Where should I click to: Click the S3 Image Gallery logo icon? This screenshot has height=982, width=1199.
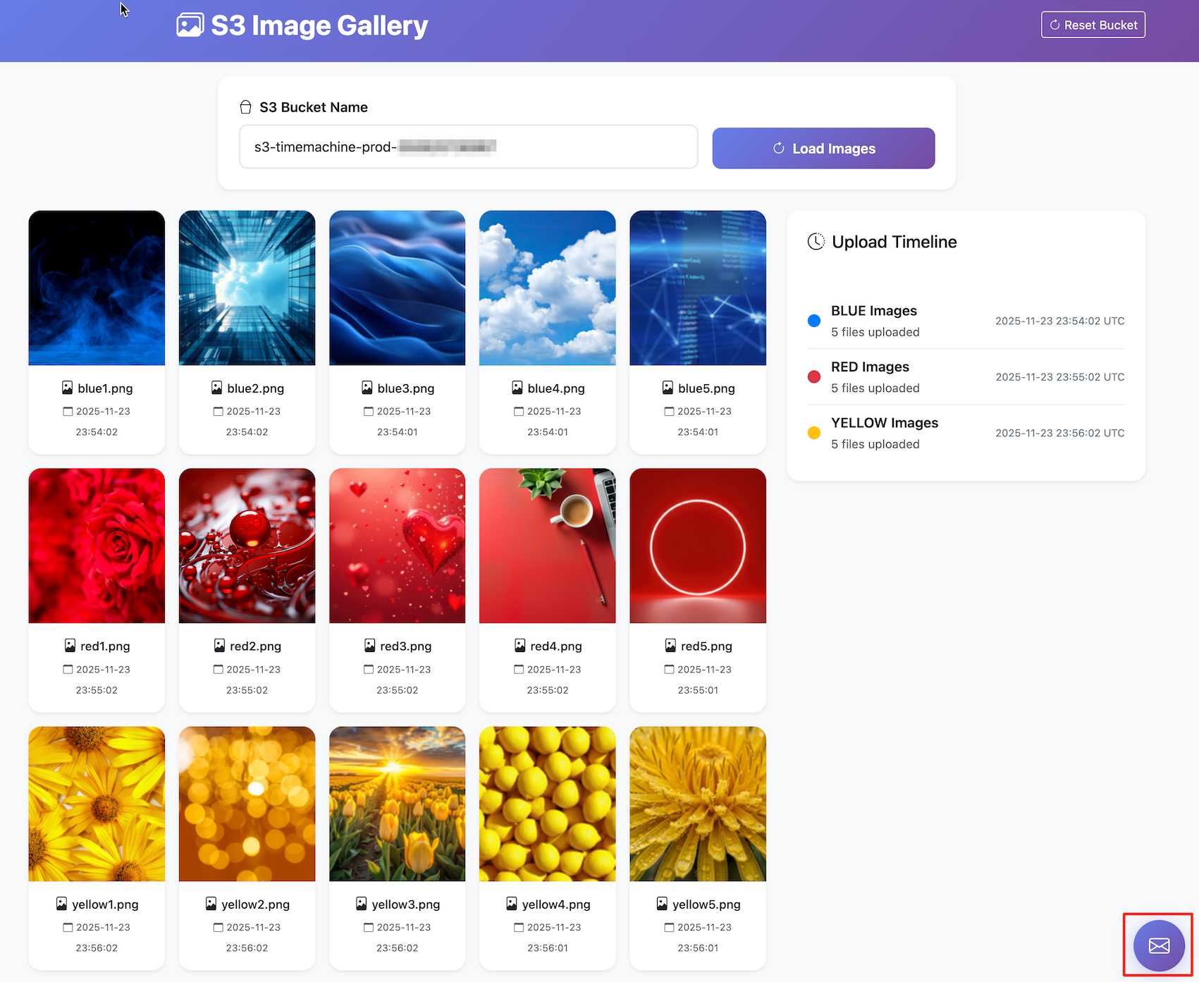[x=190, y=25]
